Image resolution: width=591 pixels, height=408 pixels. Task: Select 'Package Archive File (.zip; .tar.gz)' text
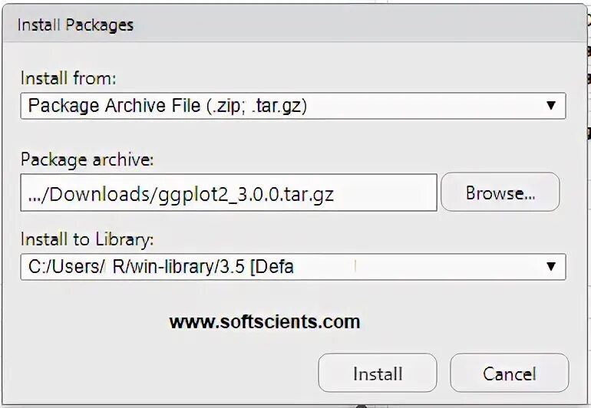(x=167, y=106)
